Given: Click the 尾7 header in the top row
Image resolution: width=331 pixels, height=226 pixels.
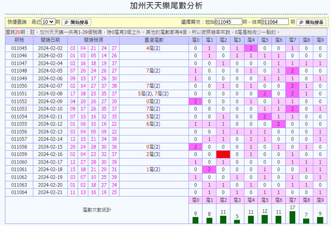Looking at the screenshot, I should click(x=292, y=40).
